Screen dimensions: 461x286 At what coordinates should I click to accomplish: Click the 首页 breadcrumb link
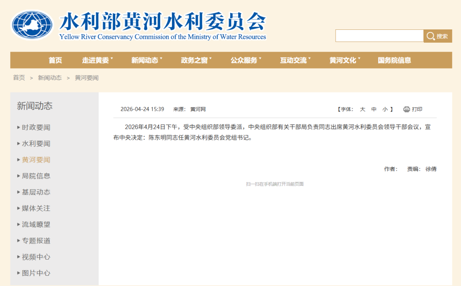pos(19,78)
